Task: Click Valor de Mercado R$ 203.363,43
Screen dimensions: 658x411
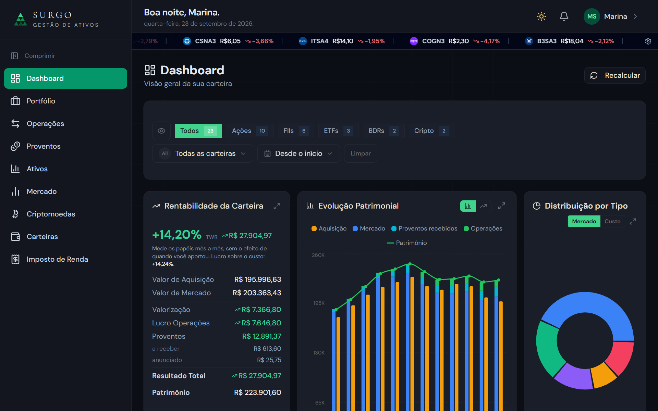Action: pyautogui.click(x=257, y=293)
